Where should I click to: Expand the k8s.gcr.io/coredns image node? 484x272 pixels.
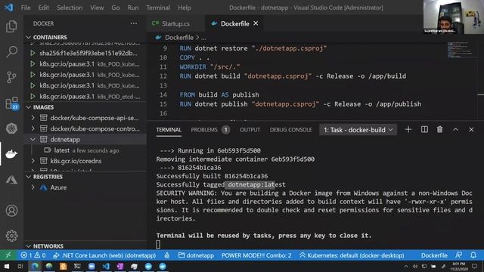click(33, 161)
